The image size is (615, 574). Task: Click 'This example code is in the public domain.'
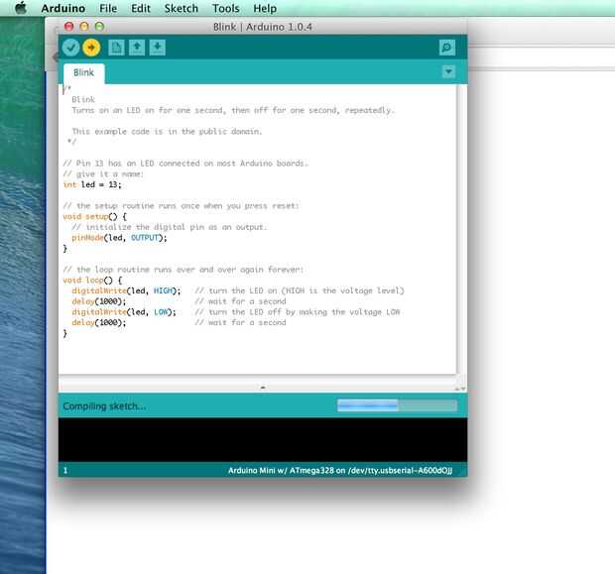[167, 131]
